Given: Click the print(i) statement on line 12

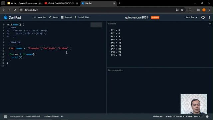Looking at the screenshot, I should [x=18, y=57].
